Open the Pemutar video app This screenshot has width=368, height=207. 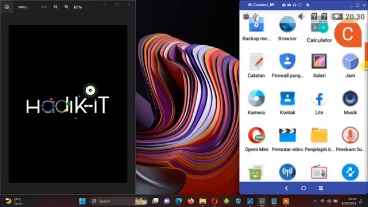pos(287,139)
